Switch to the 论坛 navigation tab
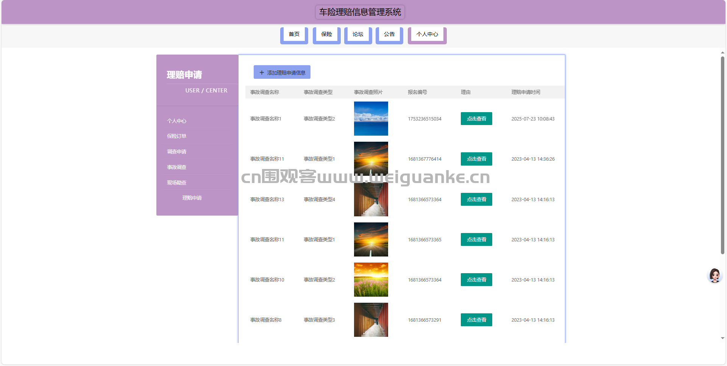This screenshot has height=366, width=727. tap(358, 35)
